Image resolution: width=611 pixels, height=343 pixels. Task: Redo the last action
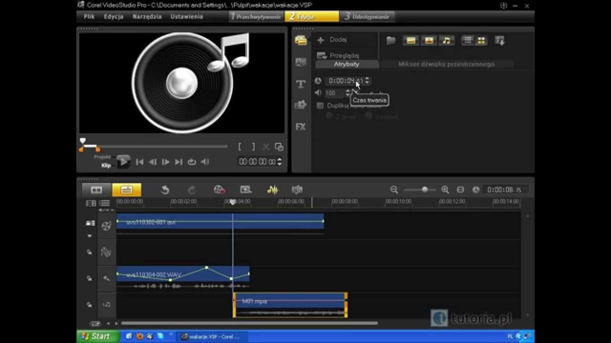click(x=192, y=190)
